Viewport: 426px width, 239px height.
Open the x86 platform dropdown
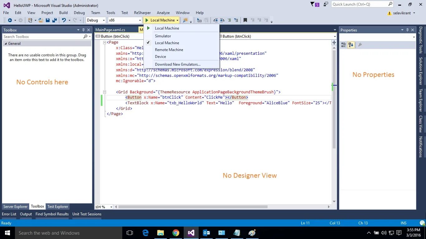(x=140, y=20)
